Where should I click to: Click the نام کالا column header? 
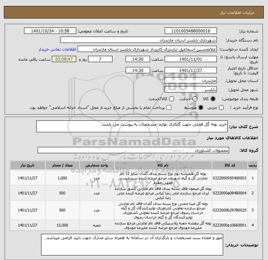pos(163,165)
